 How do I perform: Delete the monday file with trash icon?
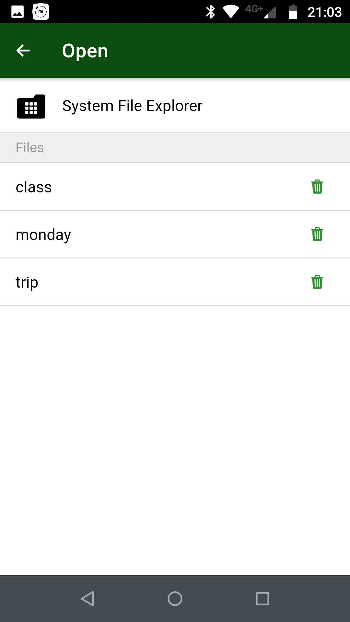317,234
